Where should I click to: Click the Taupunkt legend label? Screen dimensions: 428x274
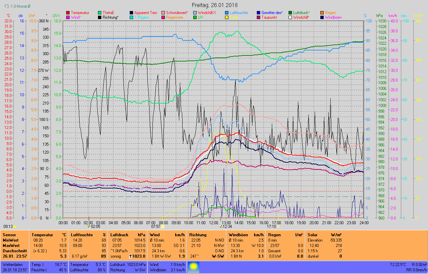point(269,17)
